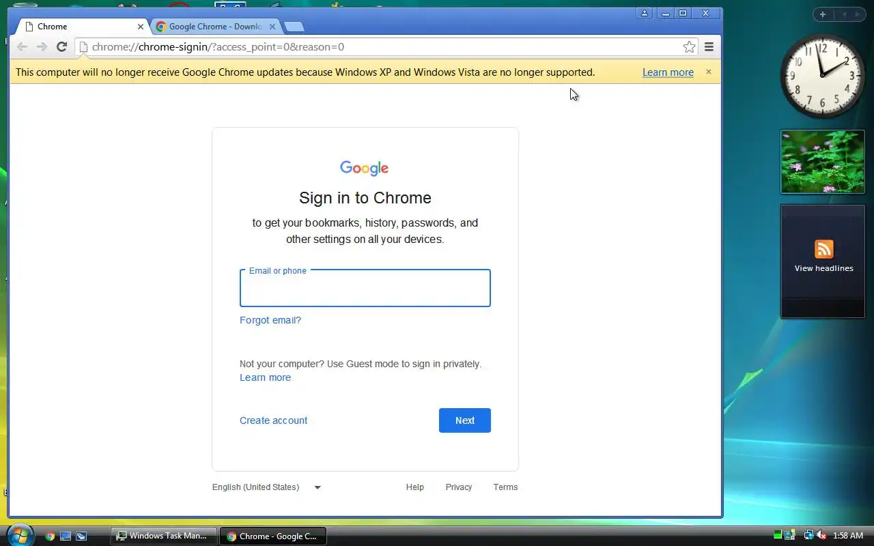Open Learn more about Guest mode
The width and height of the screenshot is (874, 546).
265,377
